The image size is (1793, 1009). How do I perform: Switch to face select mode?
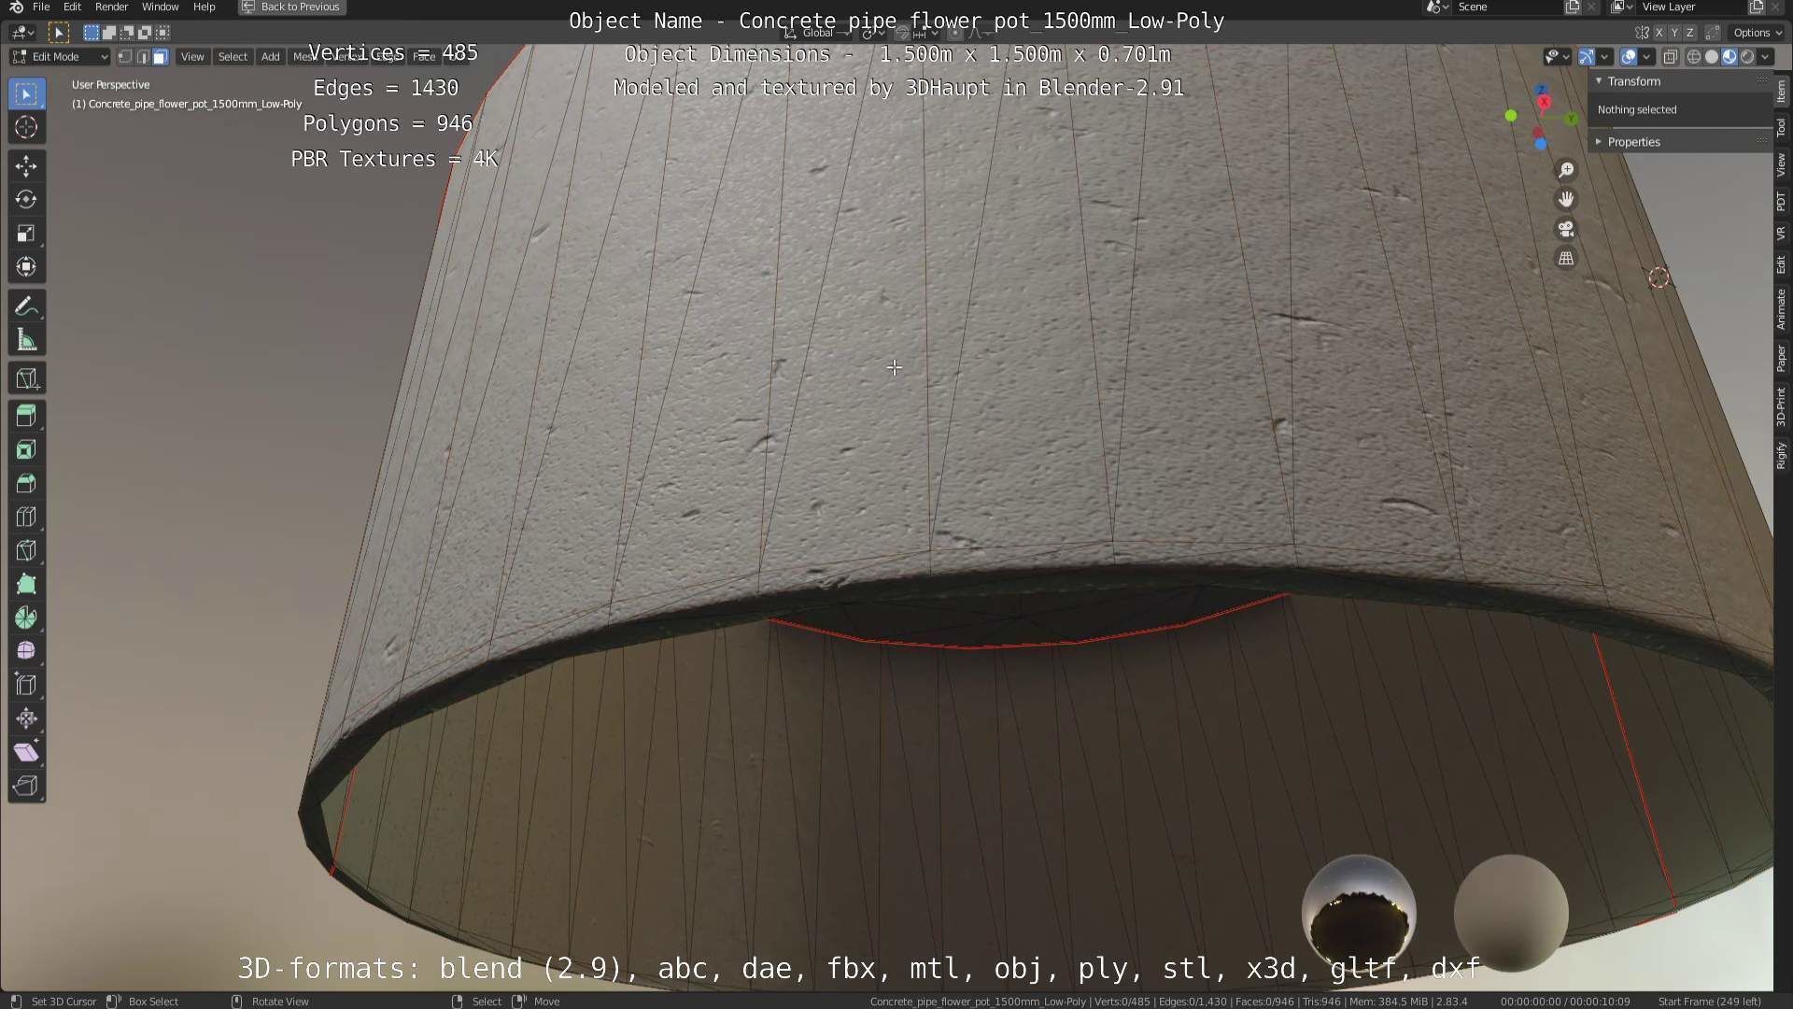(x=160, y=57)
